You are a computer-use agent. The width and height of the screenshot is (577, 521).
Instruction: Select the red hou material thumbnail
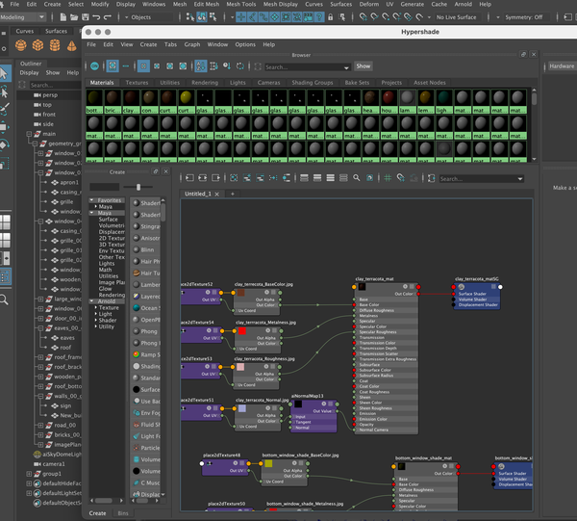[x=389, y=97]
